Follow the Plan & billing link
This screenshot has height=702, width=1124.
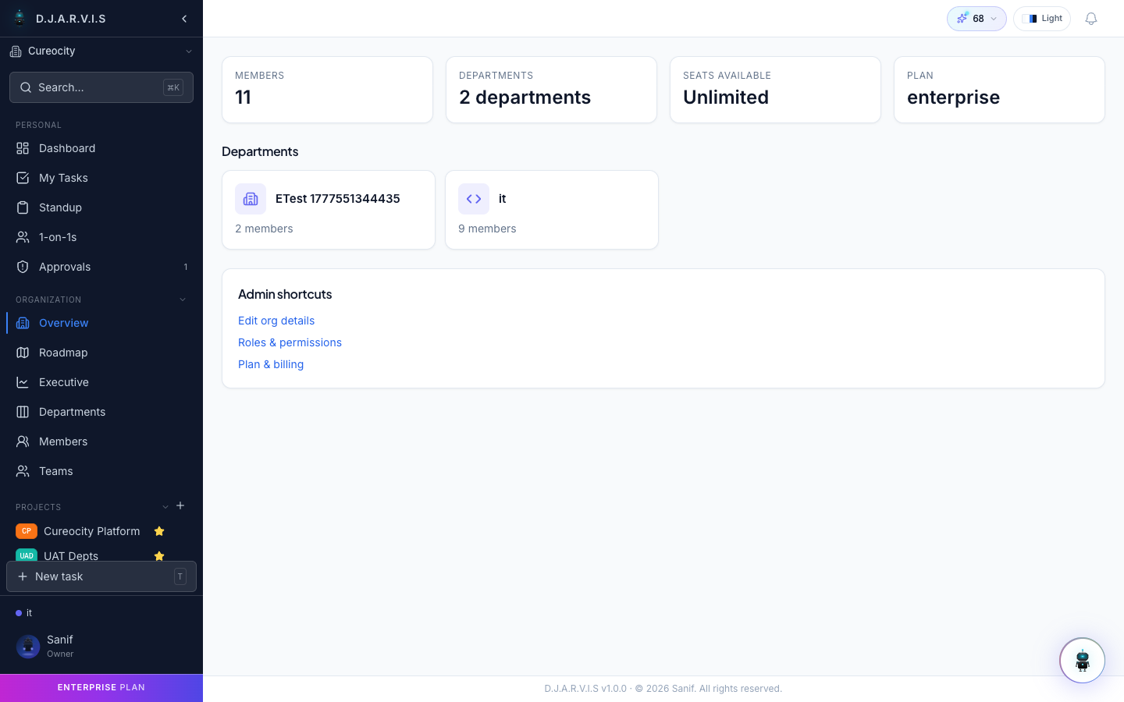click(x=271, y=364)
